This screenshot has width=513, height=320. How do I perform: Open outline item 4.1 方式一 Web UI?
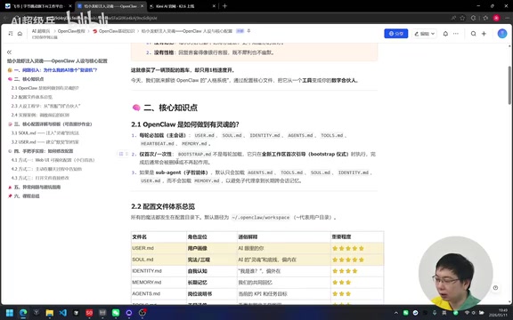tap(53, 160)
